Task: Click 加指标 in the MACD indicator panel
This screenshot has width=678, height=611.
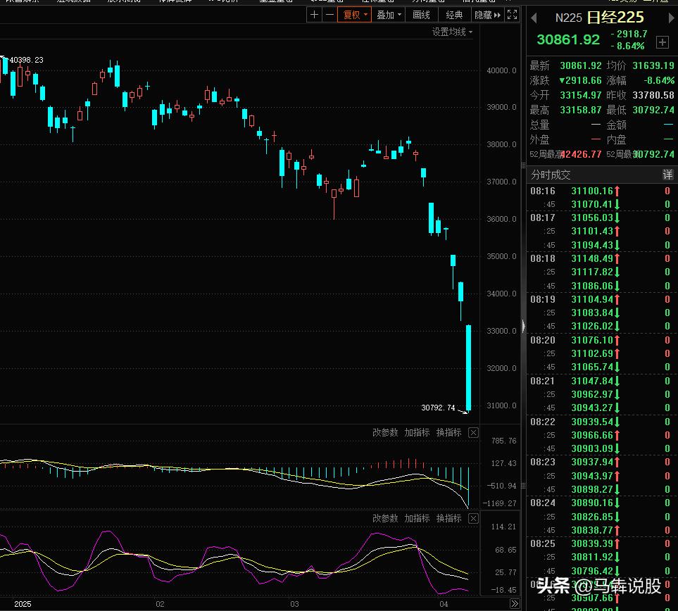Action: click(x=417, y=432)
